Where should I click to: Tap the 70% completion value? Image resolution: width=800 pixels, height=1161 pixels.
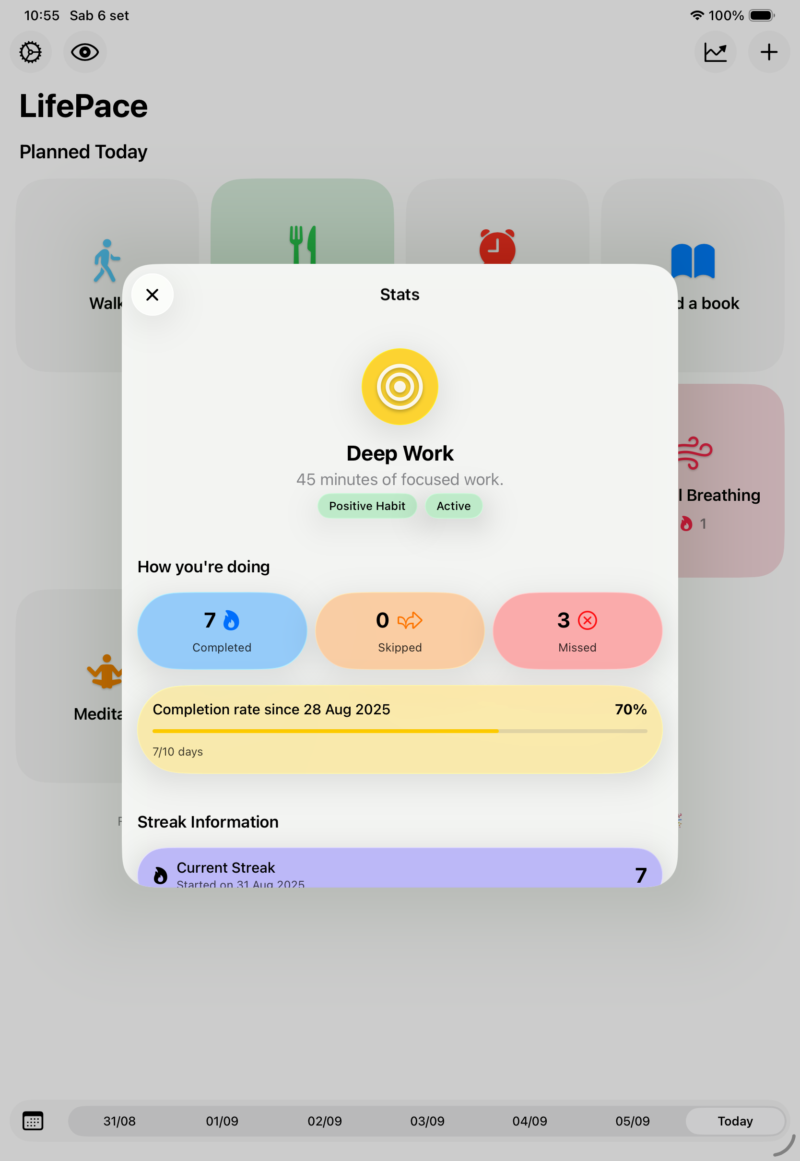point(631,710)
